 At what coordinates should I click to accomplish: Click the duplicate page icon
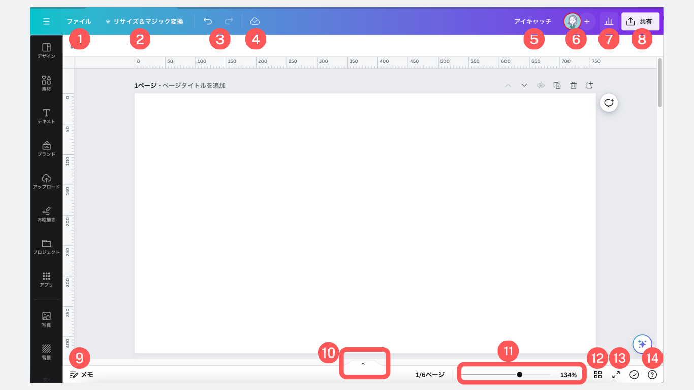(557, 86)
